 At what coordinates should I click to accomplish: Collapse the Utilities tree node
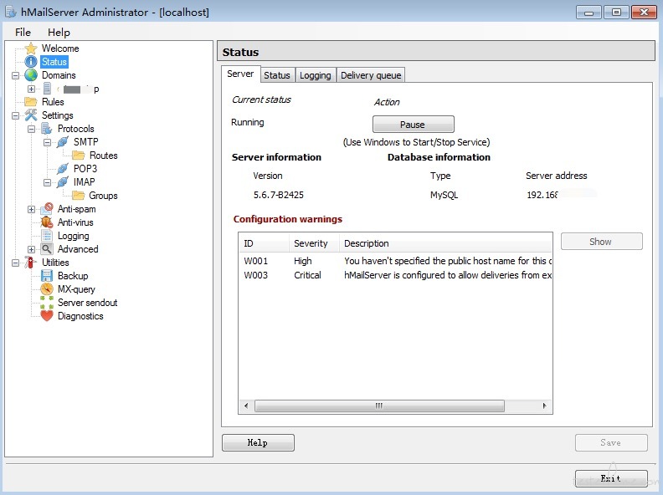16,263
